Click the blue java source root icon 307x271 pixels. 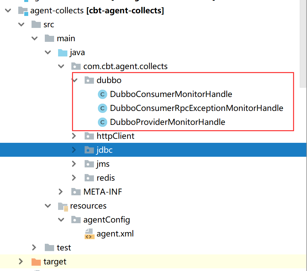(x=63, y=53)
